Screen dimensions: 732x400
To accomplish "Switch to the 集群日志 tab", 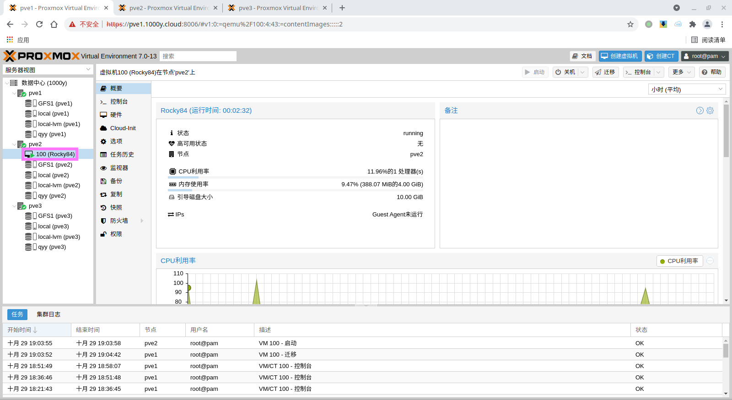I will click(48, 315).
